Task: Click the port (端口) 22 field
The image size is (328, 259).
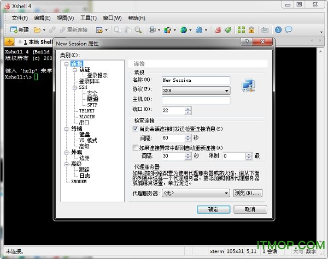Action: 173,110
